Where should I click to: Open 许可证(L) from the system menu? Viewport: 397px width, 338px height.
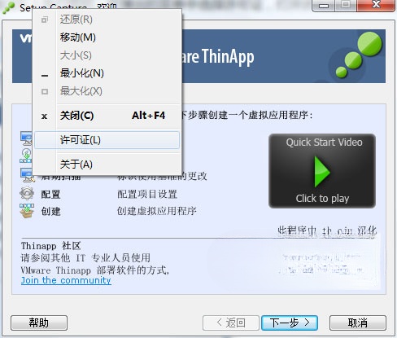tap(107, 140)
